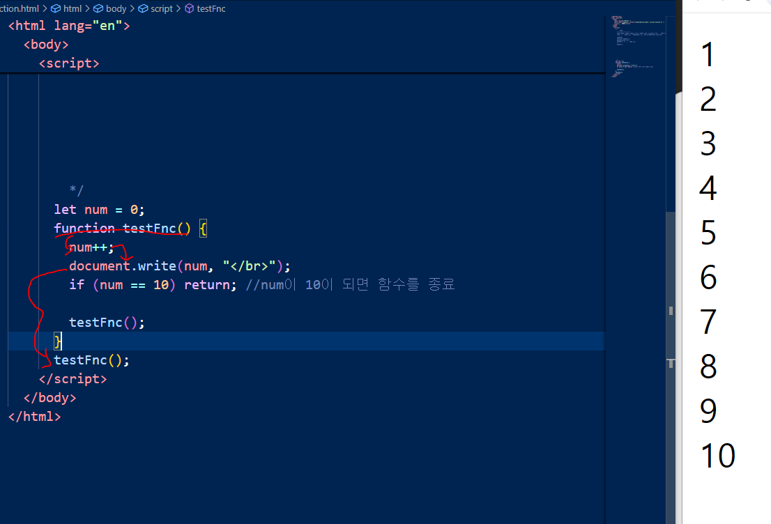Click the sticky <body> line

pos(46,44)
